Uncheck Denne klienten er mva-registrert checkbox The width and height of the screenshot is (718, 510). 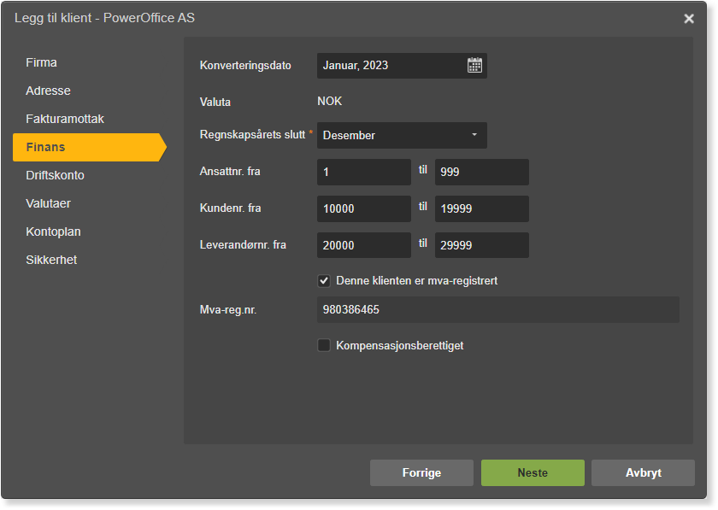tap(324, 281)
